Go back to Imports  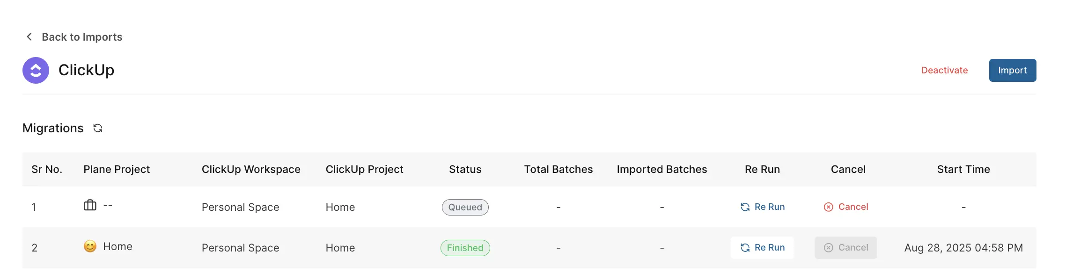(x=82, y=37)
